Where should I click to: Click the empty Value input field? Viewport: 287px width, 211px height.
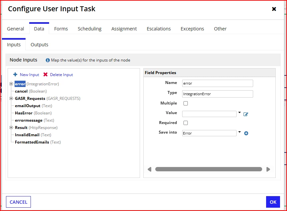[x=209, y=114]
